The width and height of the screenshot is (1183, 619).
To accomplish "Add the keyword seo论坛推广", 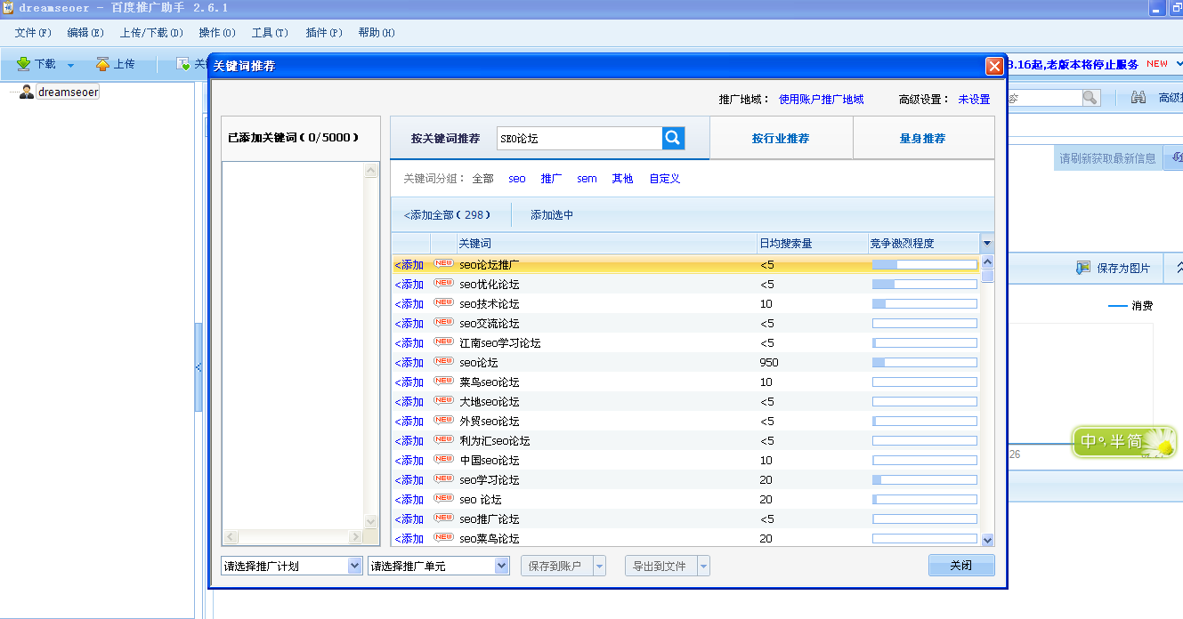I will coord(409,265).
